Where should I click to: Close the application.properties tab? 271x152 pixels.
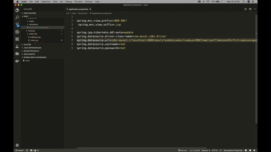pyautogui.click(x=90, y=9)
